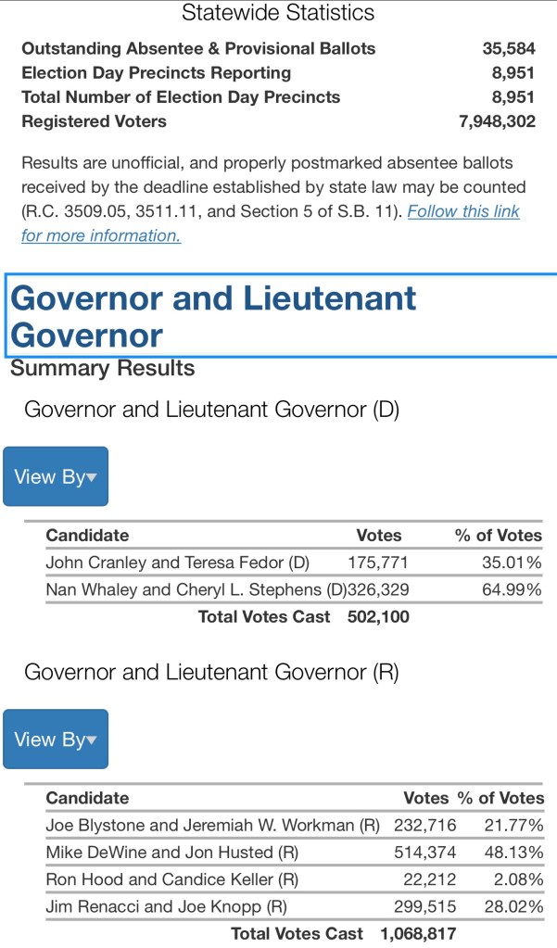Open the Democratic View By dropdown
Screen dimensions: 557x948
56,476
